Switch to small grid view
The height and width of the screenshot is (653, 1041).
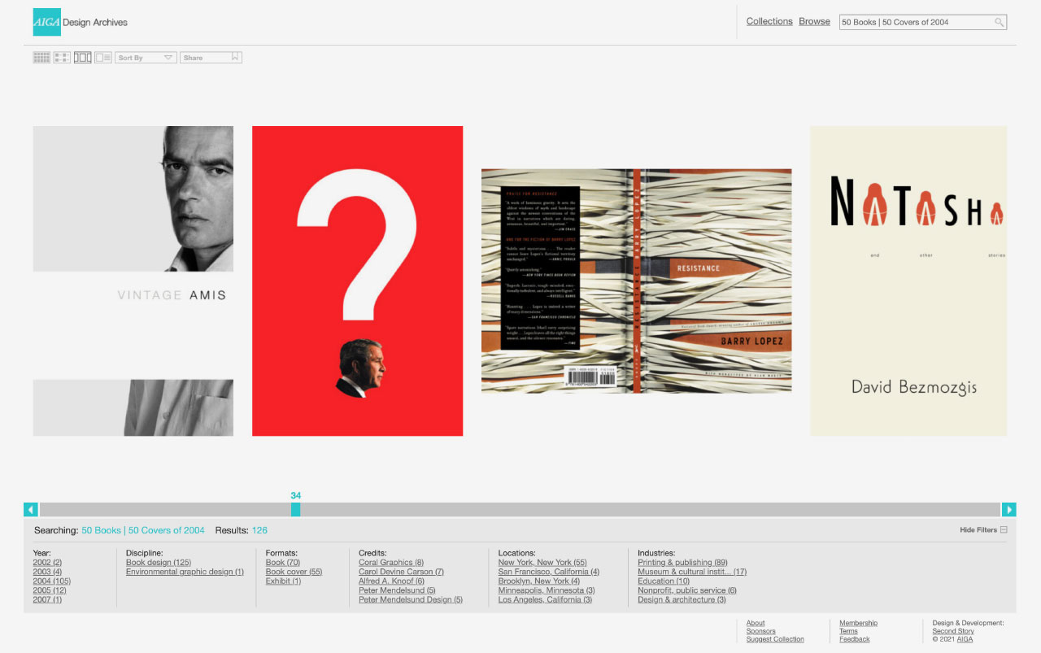click(x=41, y=58)
